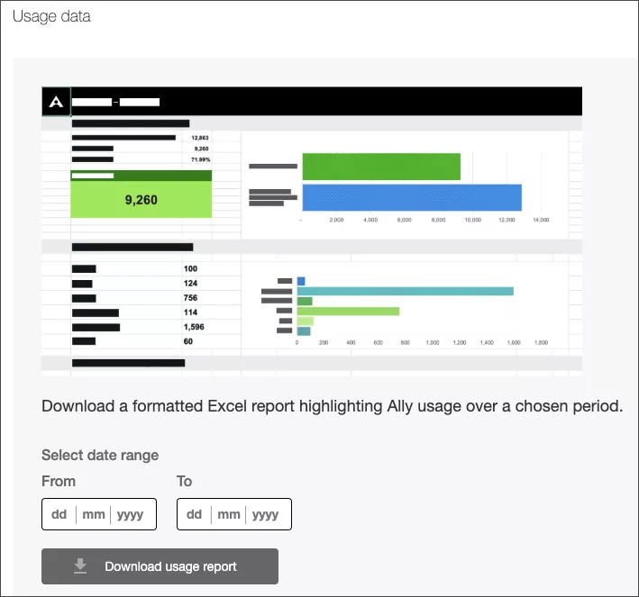This screenshot has width=639, height=597.
Task: Click the large blue bar in top chart
Action: 412,197
